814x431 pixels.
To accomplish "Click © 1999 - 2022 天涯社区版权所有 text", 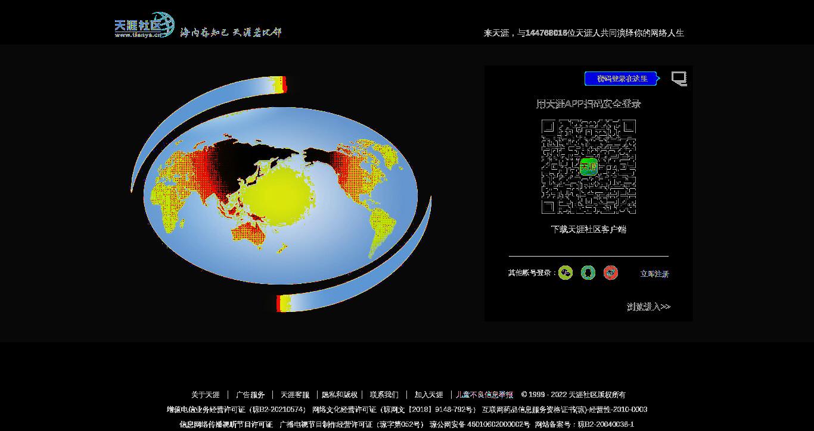I will [573, 395].
